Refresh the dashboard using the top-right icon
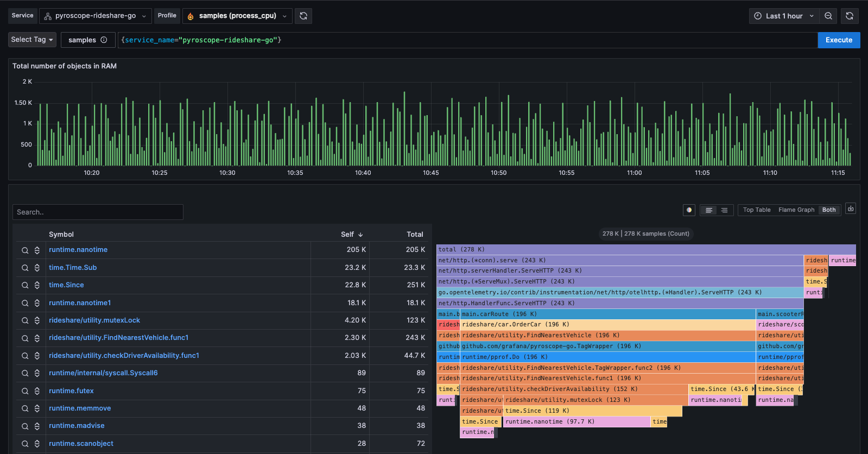 850,16
